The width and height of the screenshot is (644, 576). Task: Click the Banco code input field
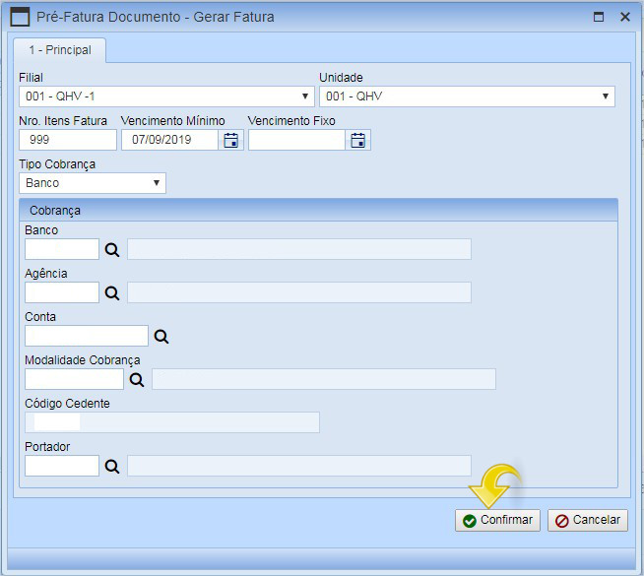click(x=62, y=250)
